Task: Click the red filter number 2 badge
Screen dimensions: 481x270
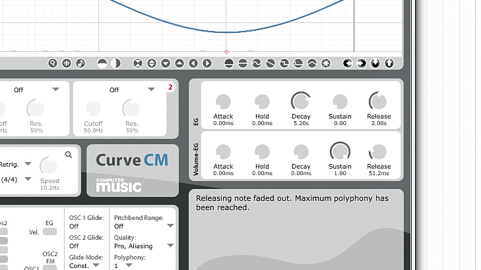Action: coord(170,87)
